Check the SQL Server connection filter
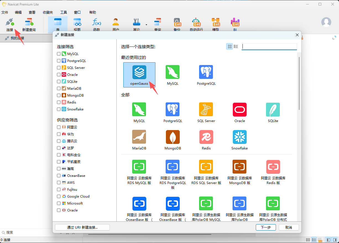The height and width of the screenshot is (243, 339). 59,68
